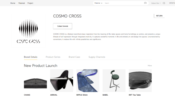Viewport: 175px width, 96px height.
Task: Click the Collect brands button
Action: [x=63, y=26]
